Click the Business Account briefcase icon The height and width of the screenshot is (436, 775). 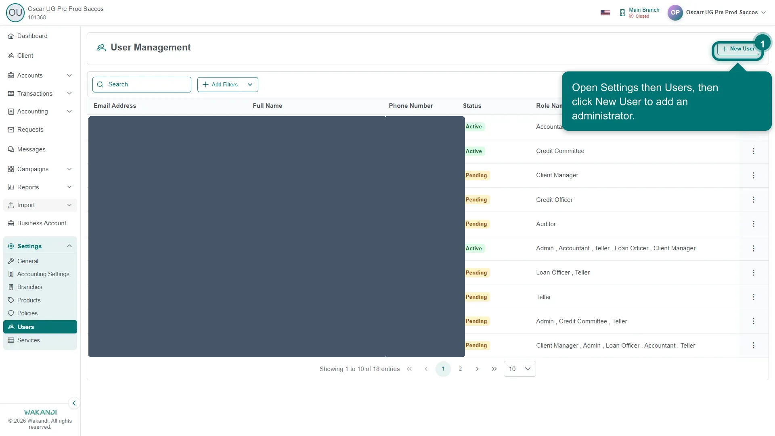11,223
